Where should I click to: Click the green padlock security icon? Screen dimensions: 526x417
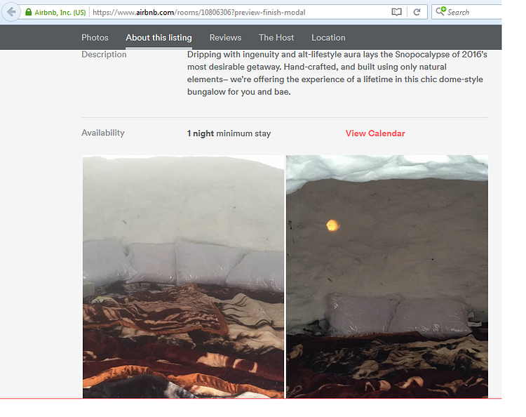point(29,13)
